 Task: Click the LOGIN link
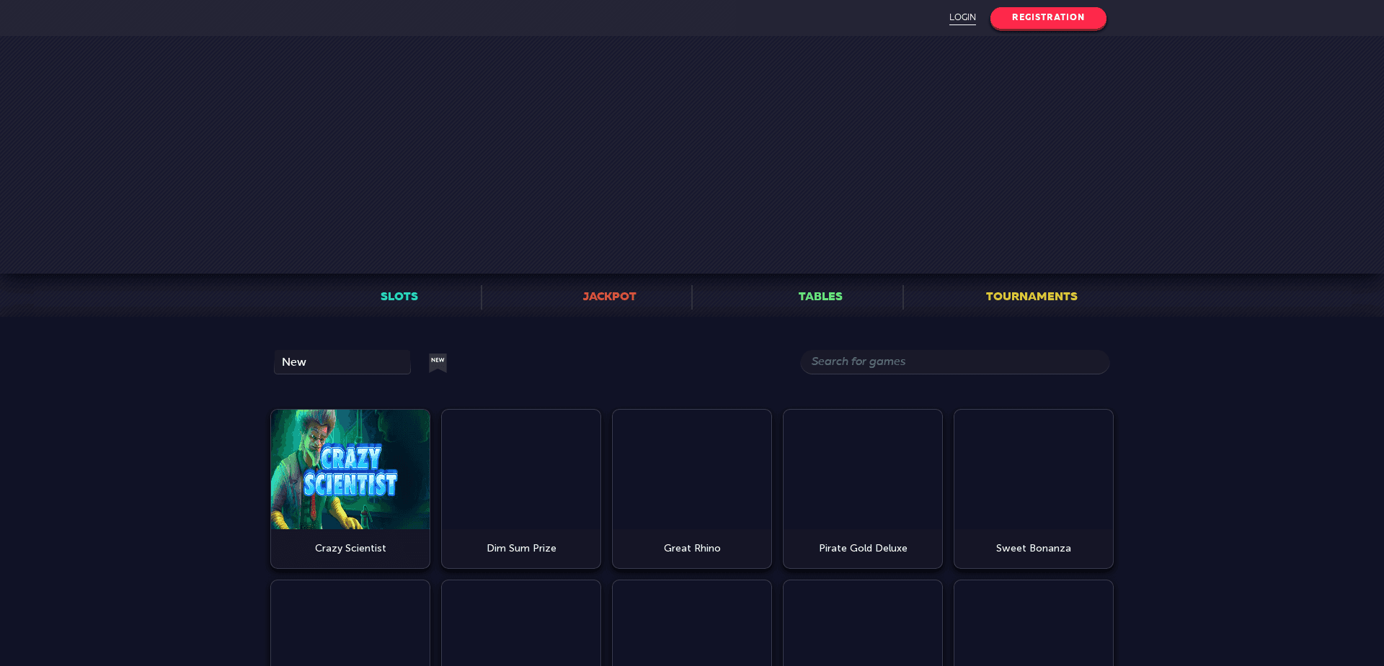tap(962, 17)
